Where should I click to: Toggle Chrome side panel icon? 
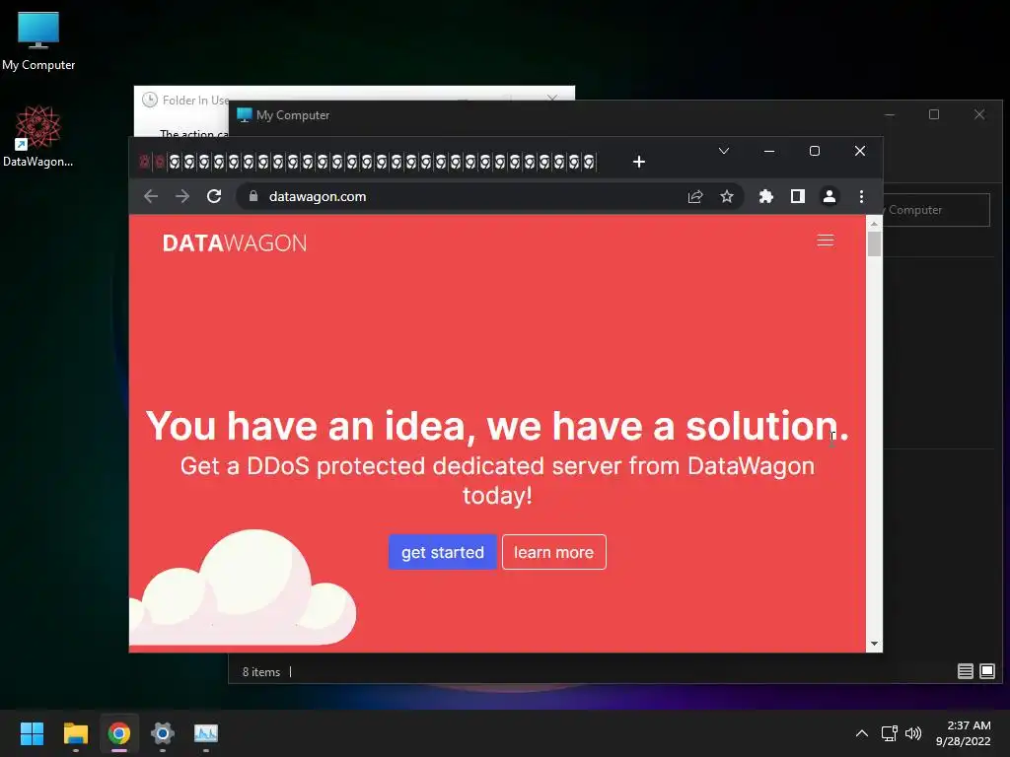(x=797, y=196)
